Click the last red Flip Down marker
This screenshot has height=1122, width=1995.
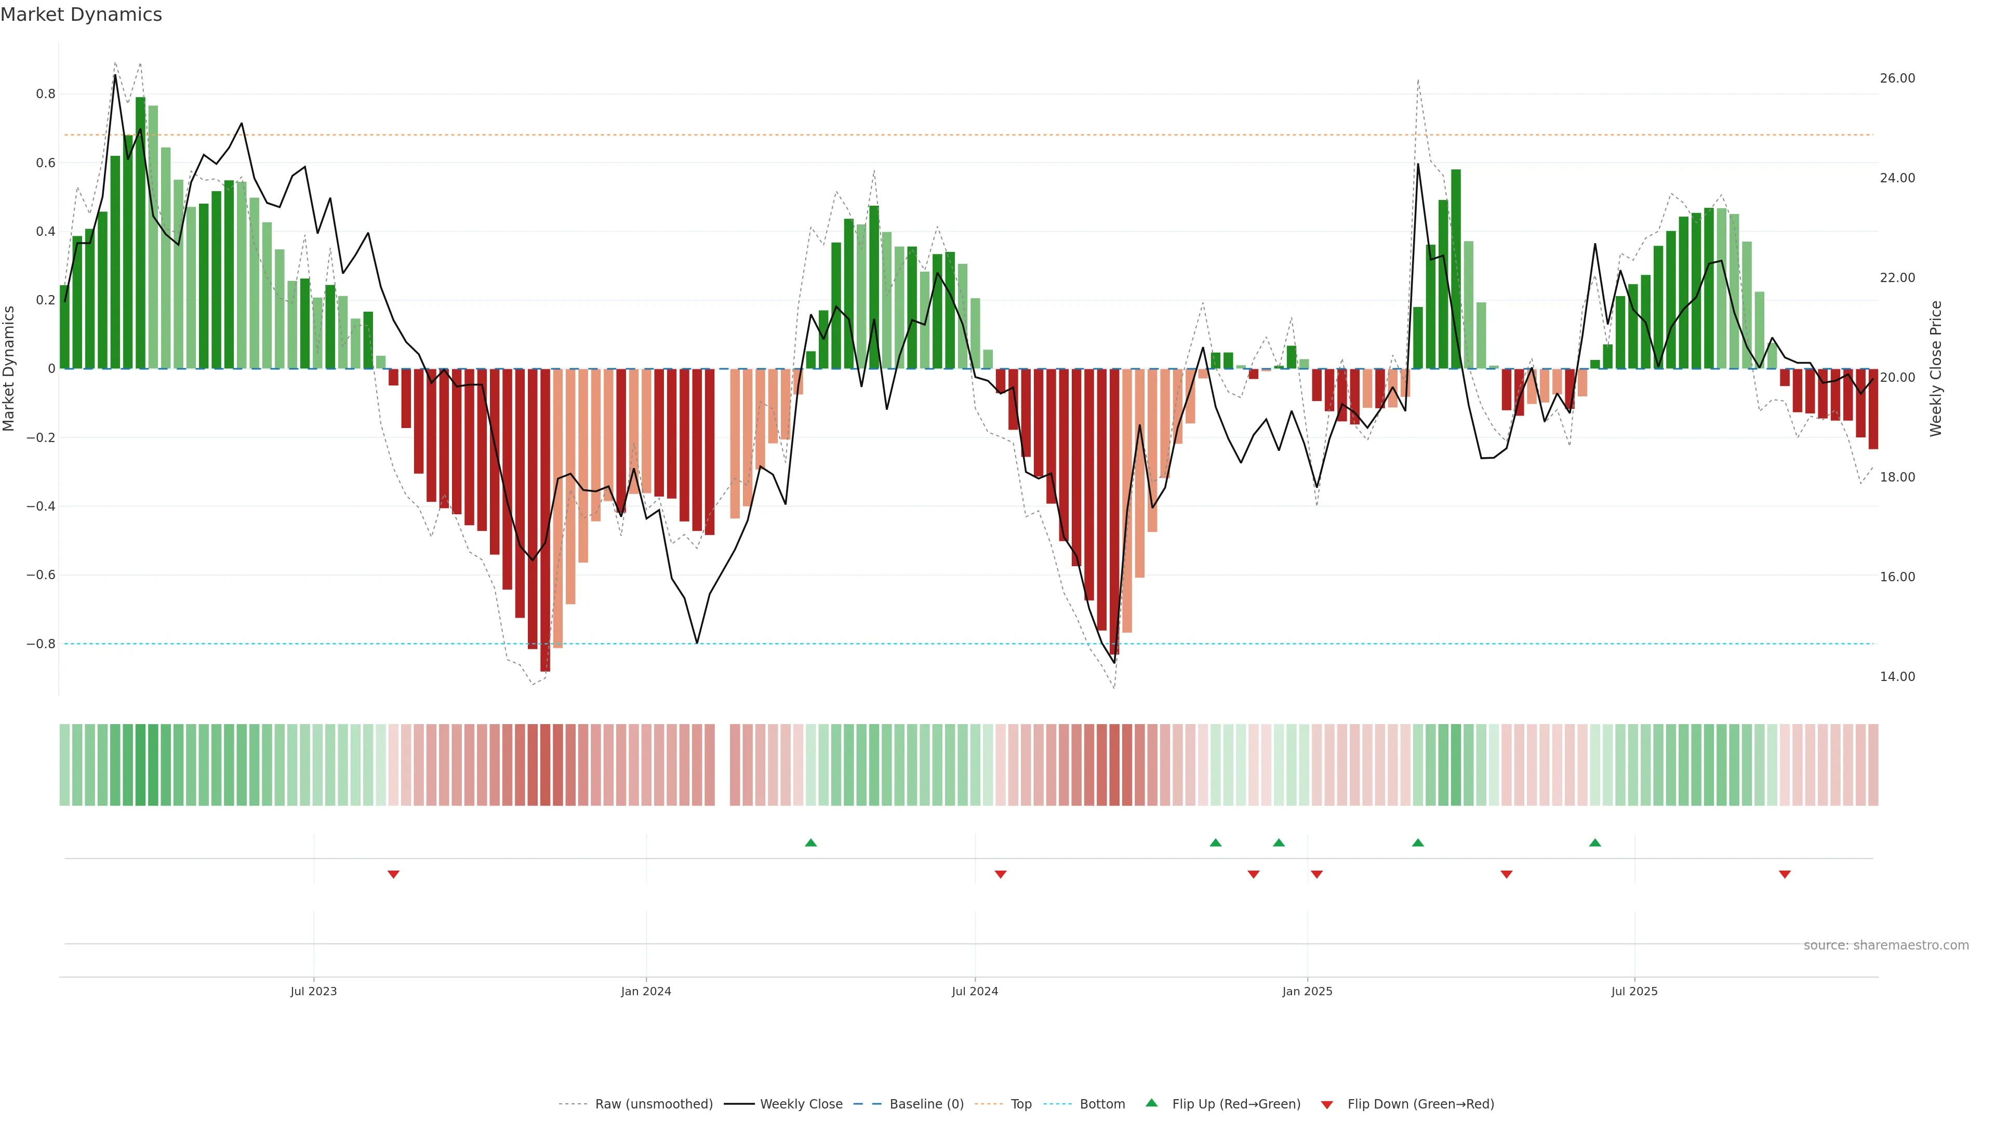click(x=1785, y=874)
